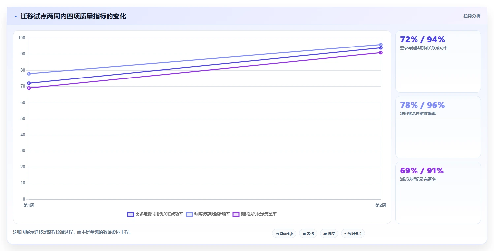Click the 测试执行记录完整率 card label
Image resolution: width=494 pixels, height=251 pixels.
pos(418,179)
